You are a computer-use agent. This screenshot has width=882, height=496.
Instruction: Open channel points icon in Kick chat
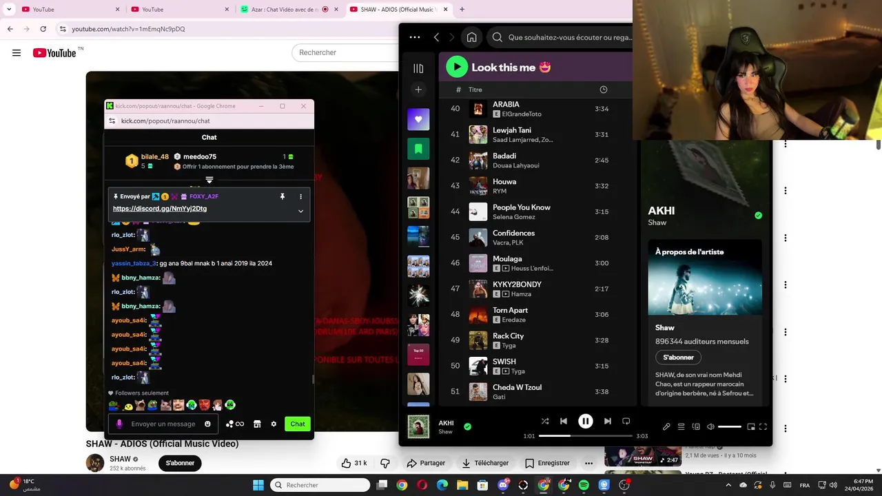click(234, 424)
